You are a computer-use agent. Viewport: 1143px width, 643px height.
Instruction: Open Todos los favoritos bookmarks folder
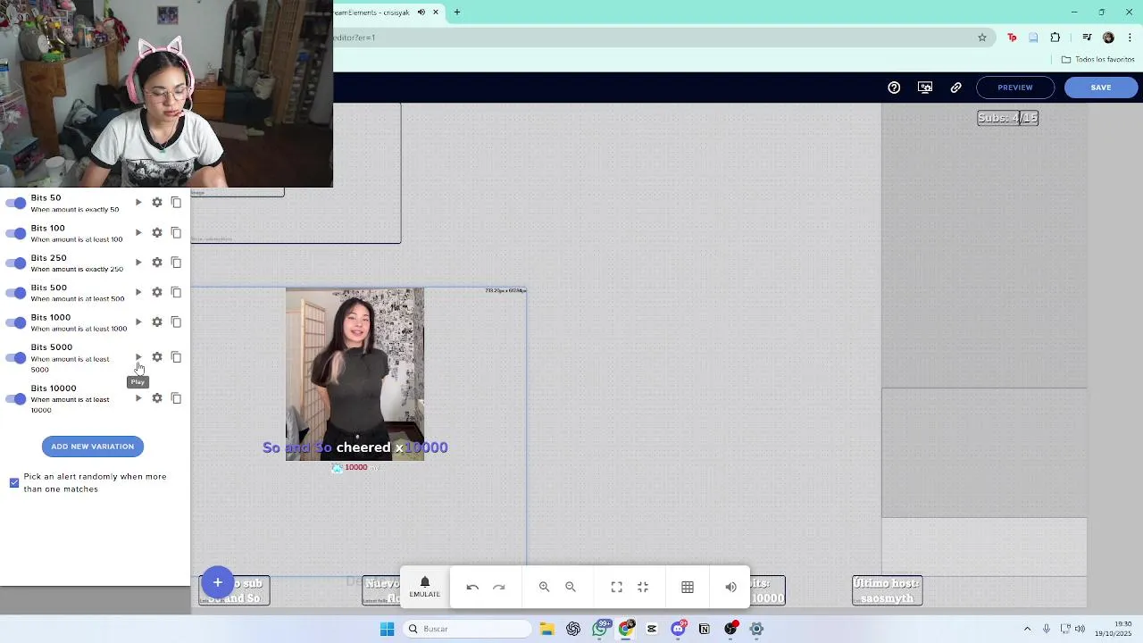[x=1098, y=59]
